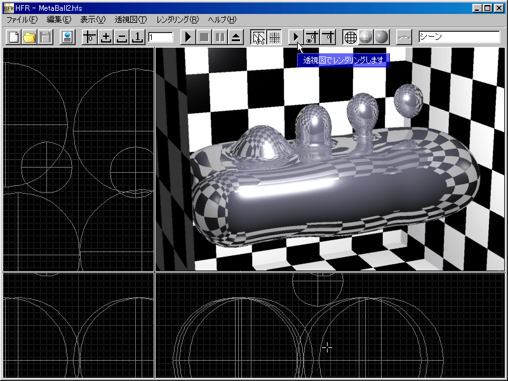Click the rendered metaball perspective view
The height and width of the screenshot is (381, 508).
(330, 159)
